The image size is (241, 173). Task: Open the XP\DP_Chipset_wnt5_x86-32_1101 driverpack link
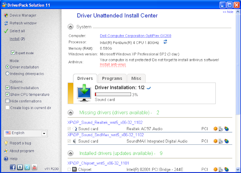pos(98,163)
